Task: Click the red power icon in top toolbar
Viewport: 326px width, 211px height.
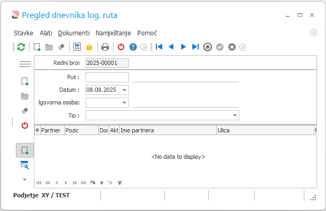Action: [x=121, y=47]
